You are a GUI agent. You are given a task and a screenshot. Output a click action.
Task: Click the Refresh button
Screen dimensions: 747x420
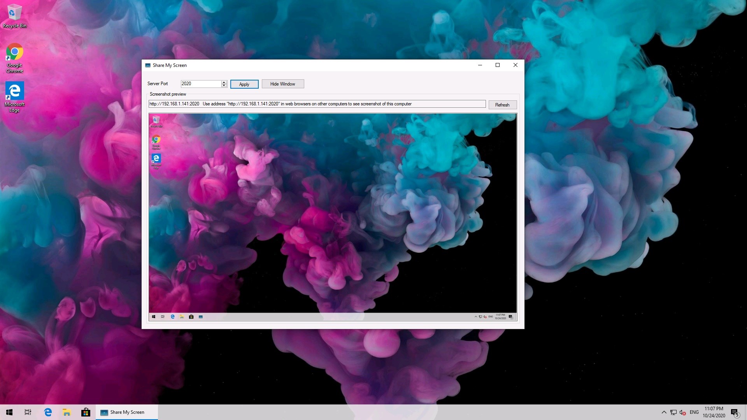pos(502,105)
